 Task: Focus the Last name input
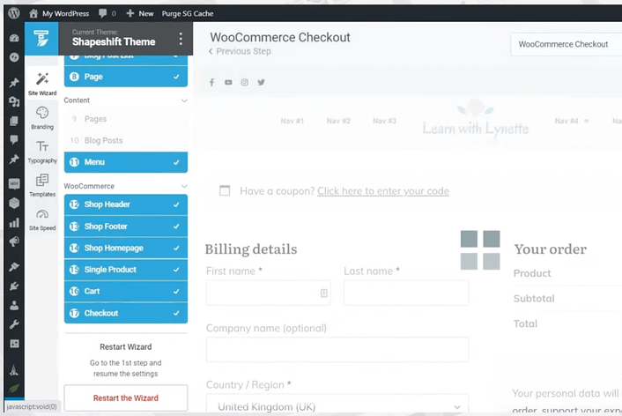coord(406,293)
